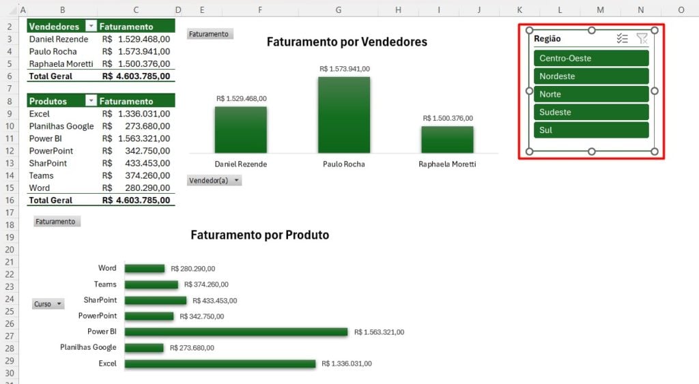Expand the Curso chart field button
Image resolution: width=699 pixels, height=384 pixels.
pos(48,304)
